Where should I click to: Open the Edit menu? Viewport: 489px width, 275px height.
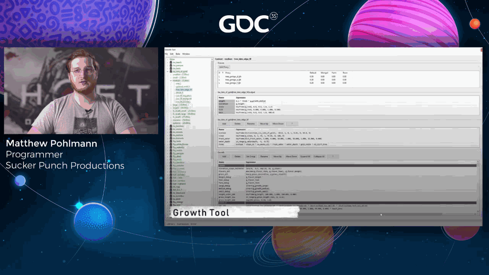[172, 54]
